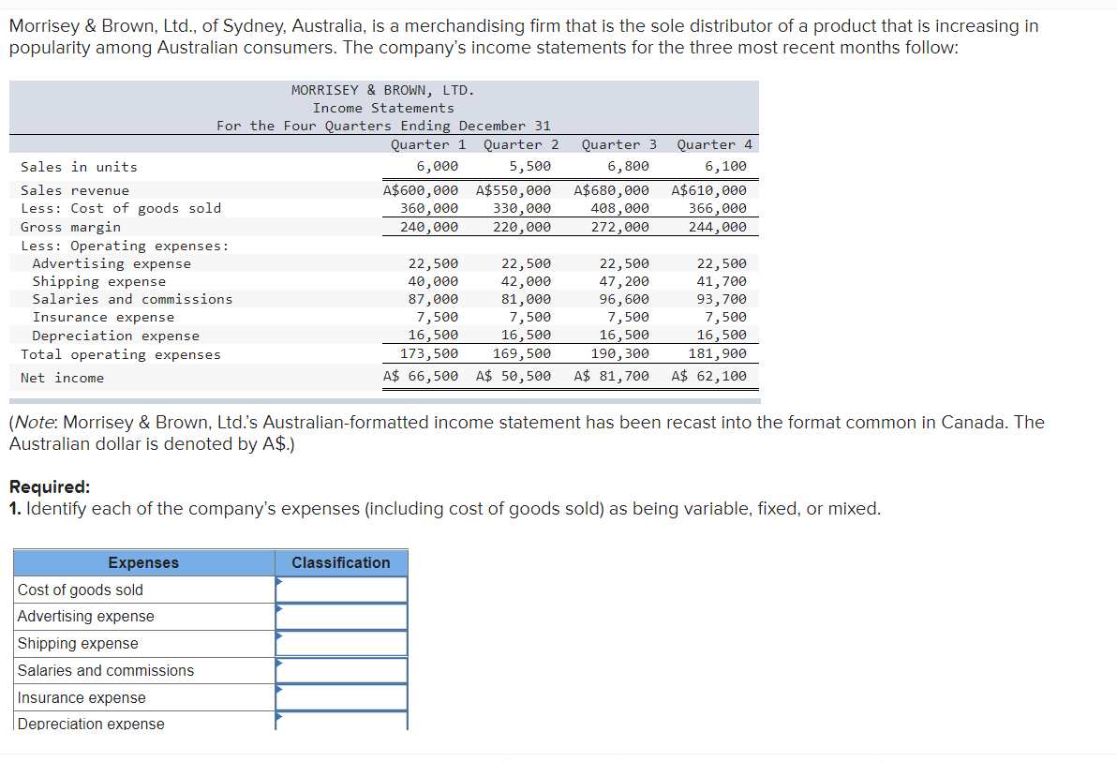Viewport: 1117px width, 762px height.
Task: Click net income value A$ 66,500
Action: click(x=421, y=376)
